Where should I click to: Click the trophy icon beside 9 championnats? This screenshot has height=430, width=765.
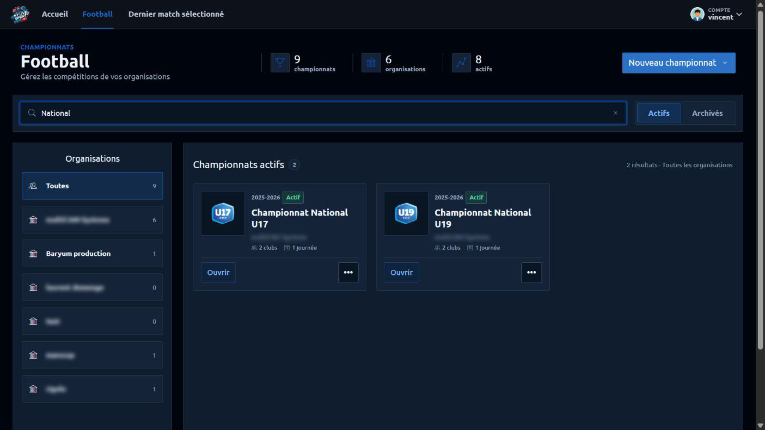[280, 63]
